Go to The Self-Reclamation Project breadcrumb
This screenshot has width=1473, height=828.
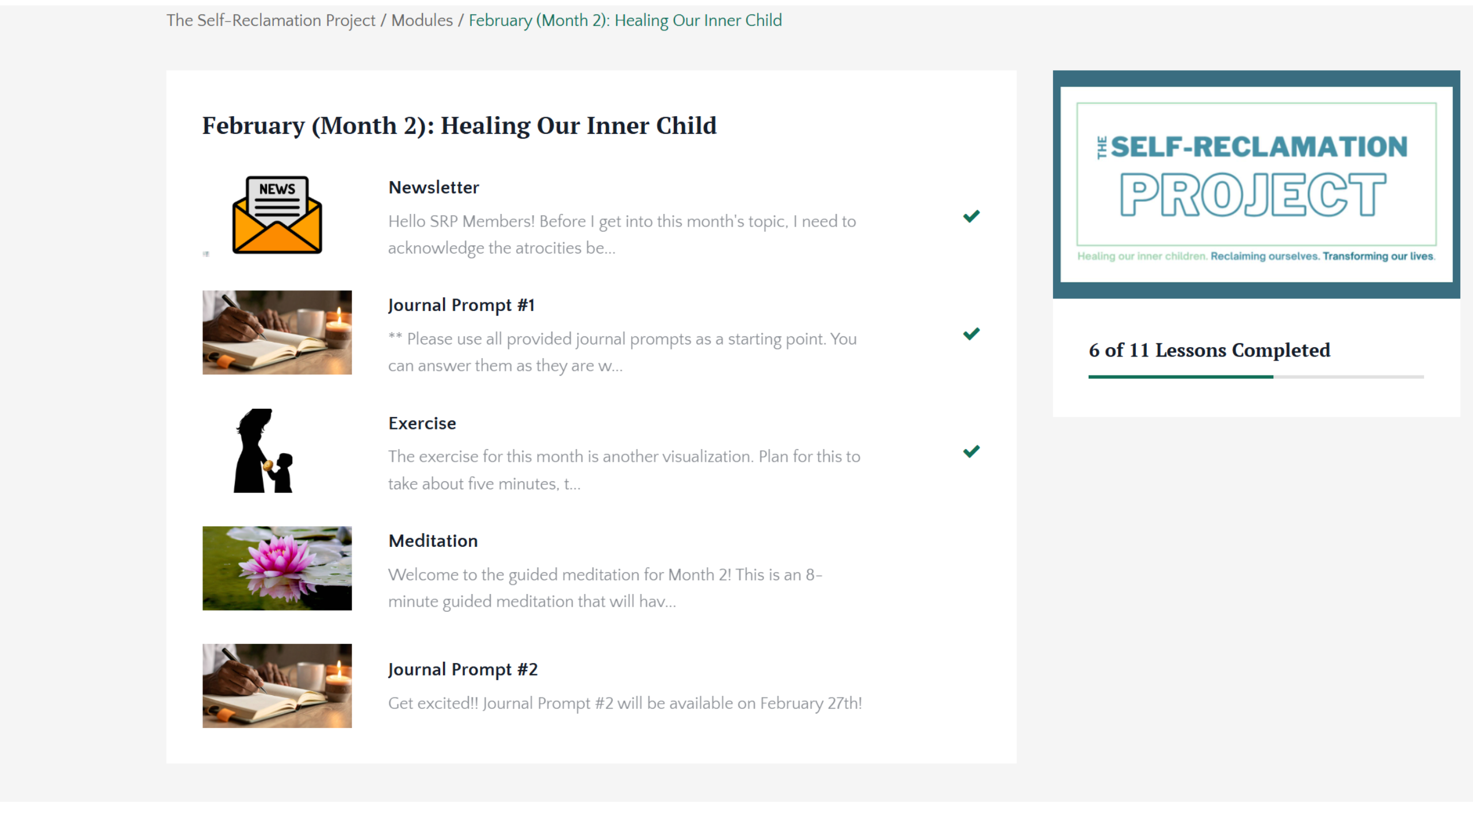(x=270, y=21)
